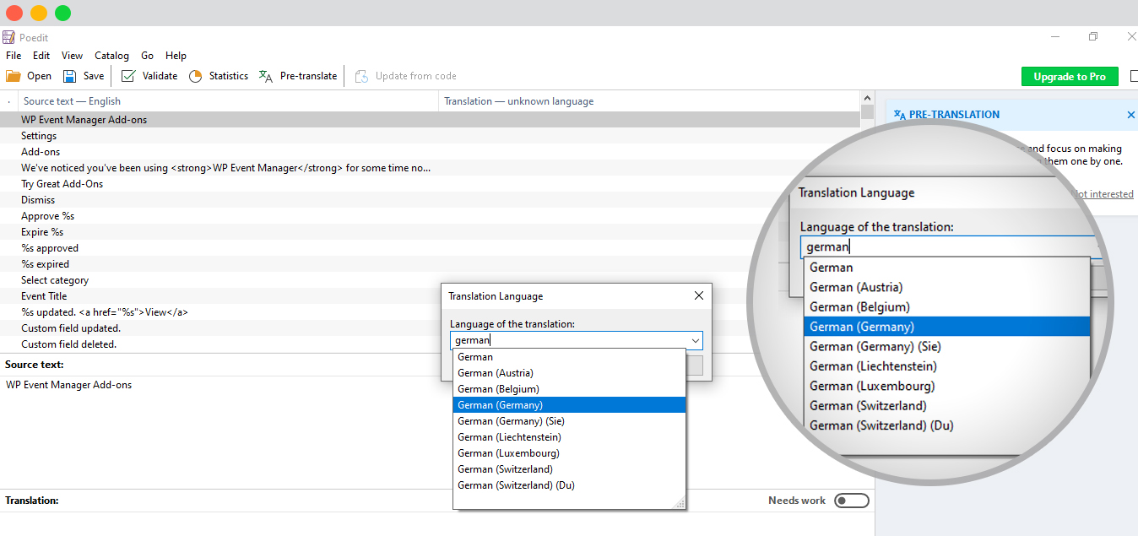Click the flag column header dot
This screenshot has height=536, width=1138.
[x=8, y=101]
